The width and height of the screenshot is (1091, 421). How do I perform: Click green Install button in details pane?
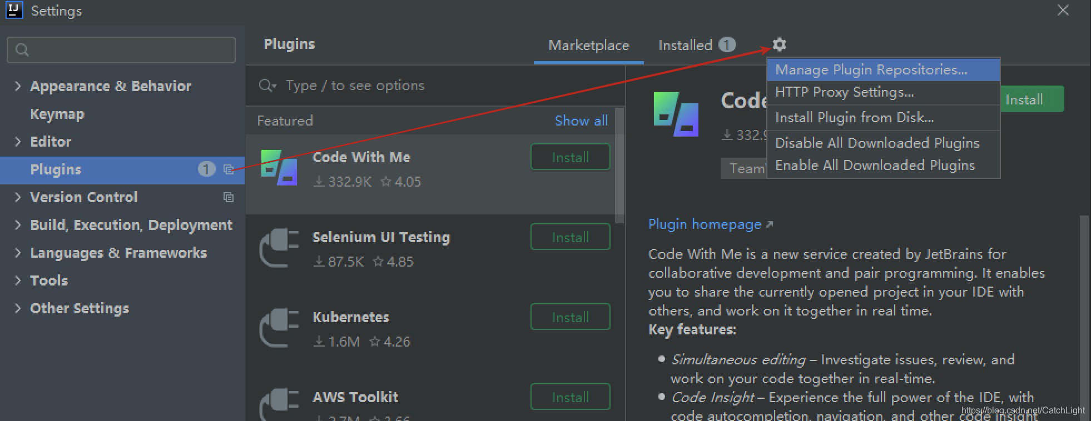tap(1032, 99)
